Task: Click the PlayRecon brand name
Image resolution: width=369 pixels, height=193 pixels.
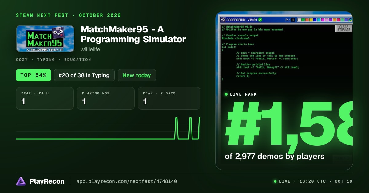Action: click(47, 181)
